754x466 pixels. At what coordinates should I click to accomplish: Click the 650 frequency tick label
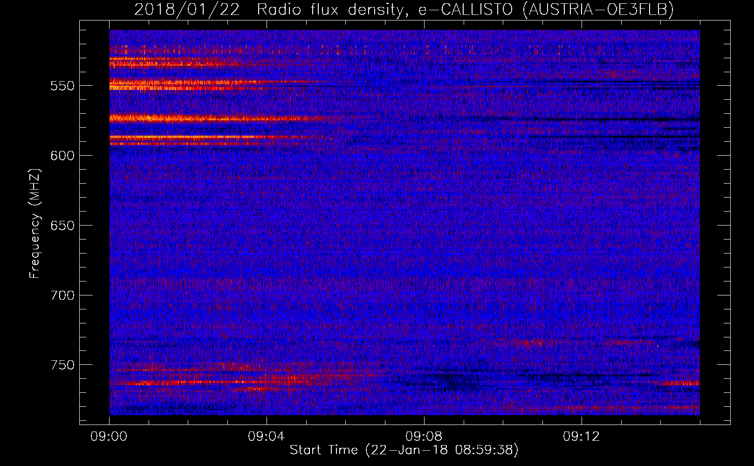[x=62, y=226]
